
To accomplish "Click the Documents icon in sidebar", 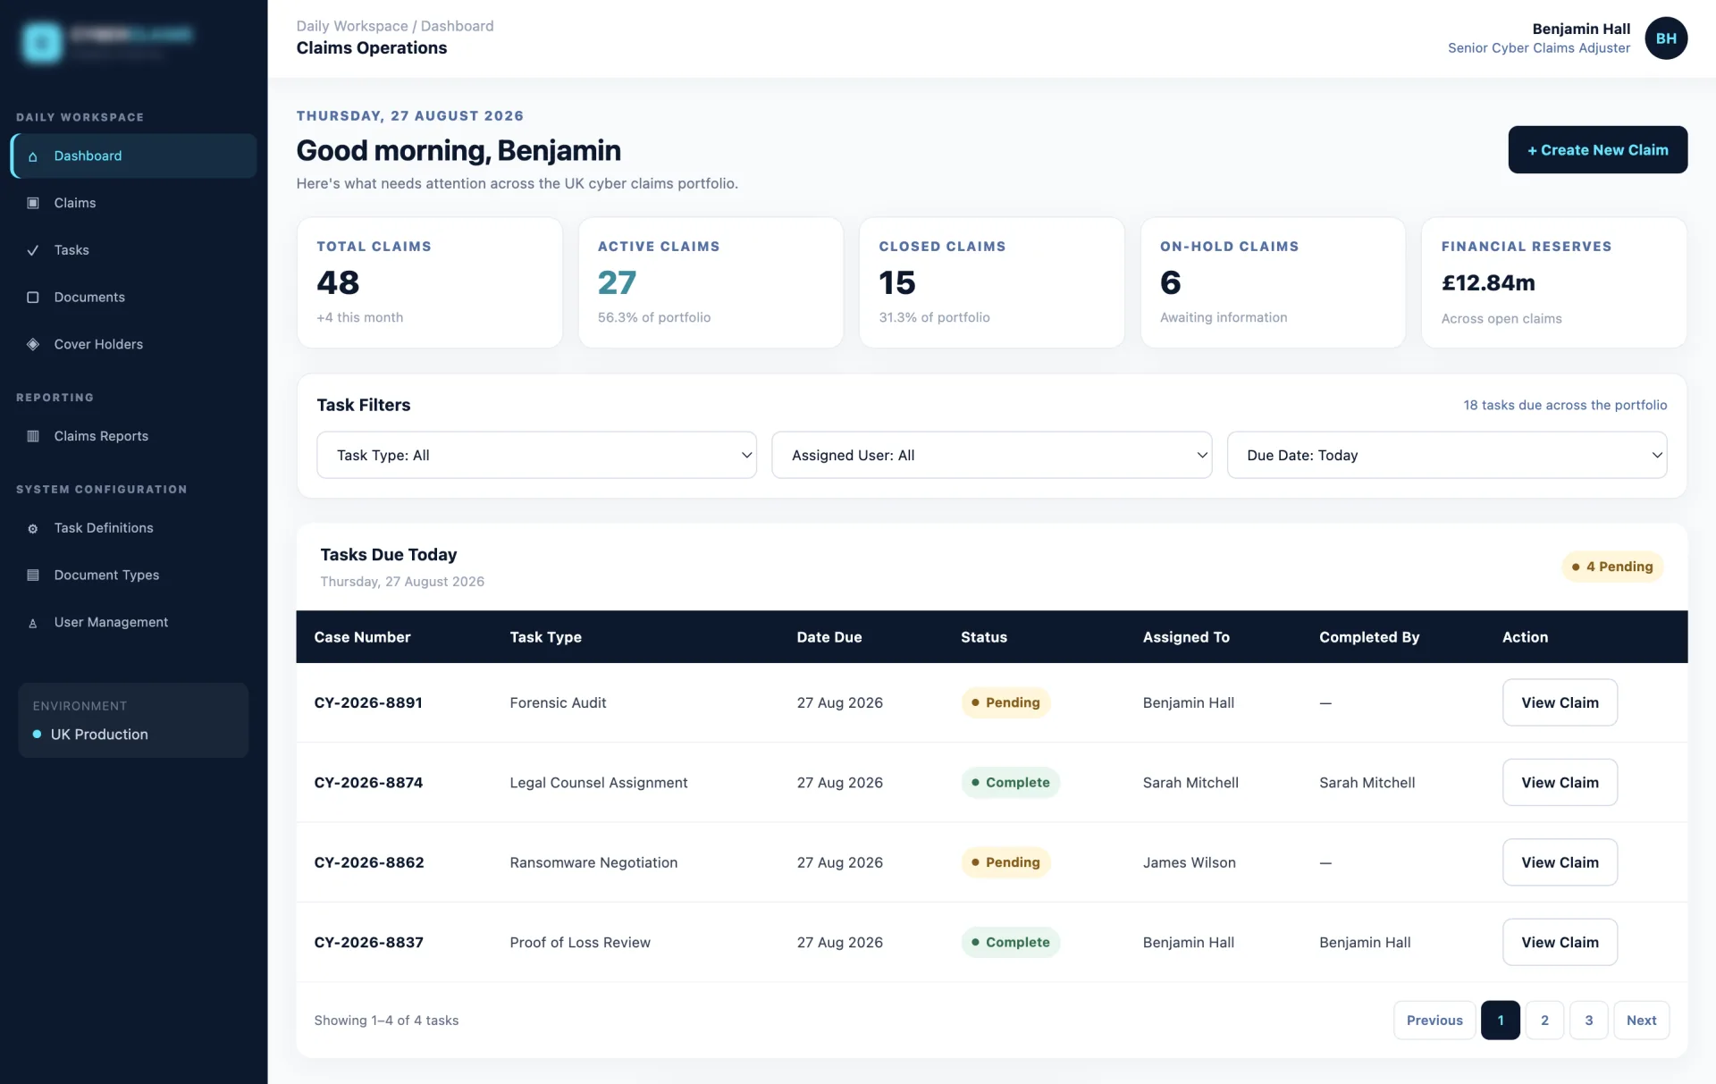I will pos(33,298).
